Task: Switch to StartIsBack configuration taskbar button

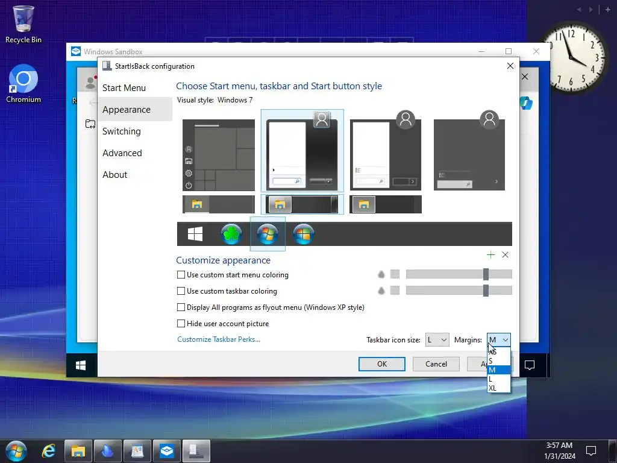Action: click(196, 451)
